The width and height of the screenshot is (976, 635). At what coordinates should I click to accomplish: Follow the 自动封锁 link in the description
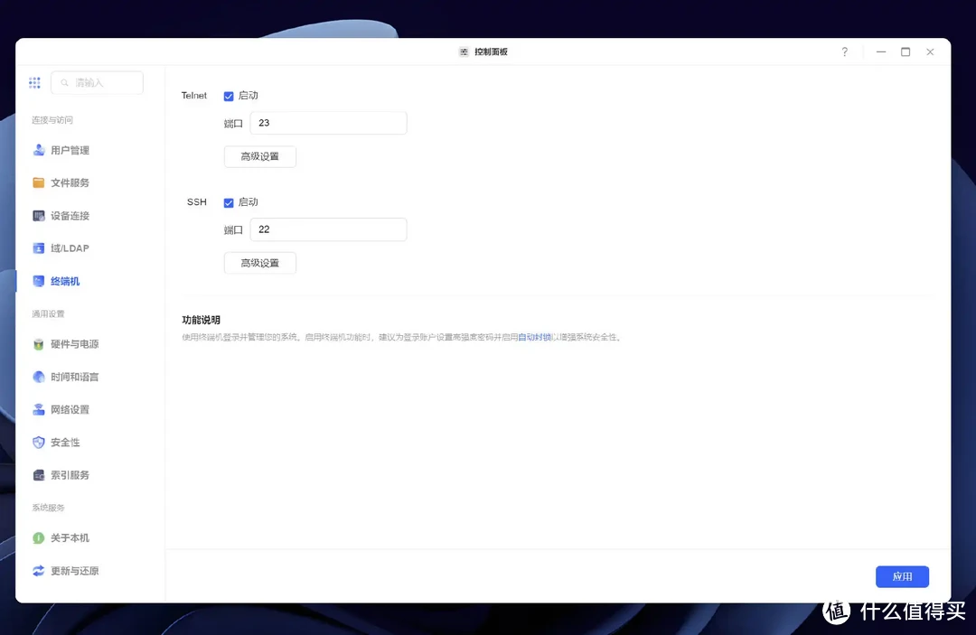(535, 336)
